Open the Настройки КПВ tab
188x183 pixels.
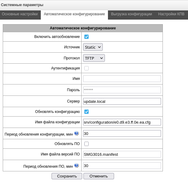[x=171, y=14]
